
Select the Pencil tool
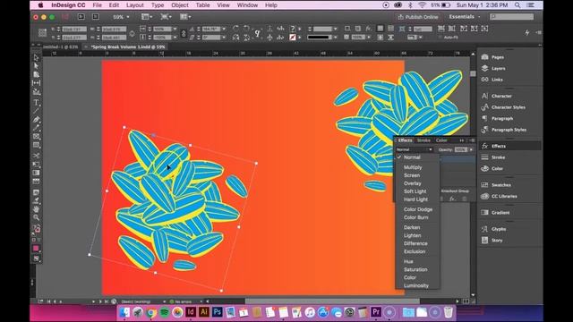(x=36, y=128)
